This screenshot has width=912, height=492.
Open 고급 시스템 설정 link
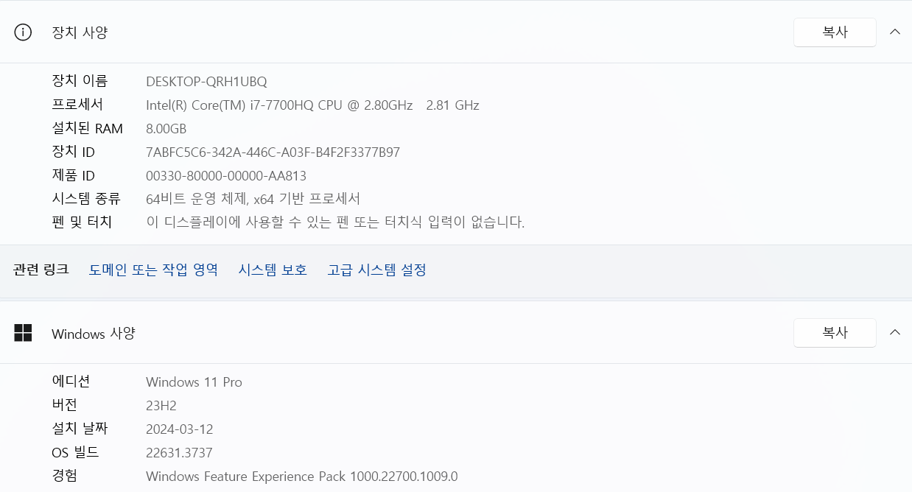point(376,270)
